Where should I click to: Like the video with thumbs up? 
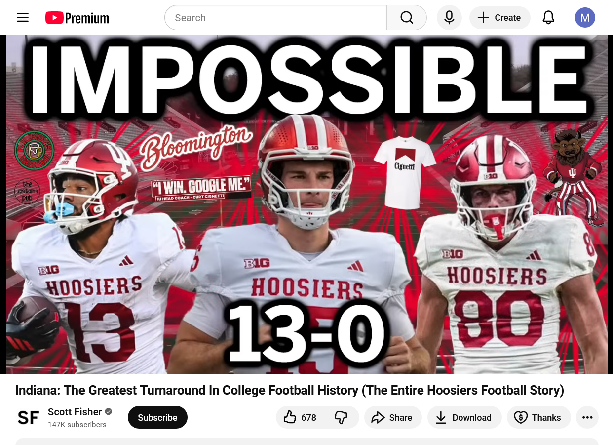coord(301,417)
